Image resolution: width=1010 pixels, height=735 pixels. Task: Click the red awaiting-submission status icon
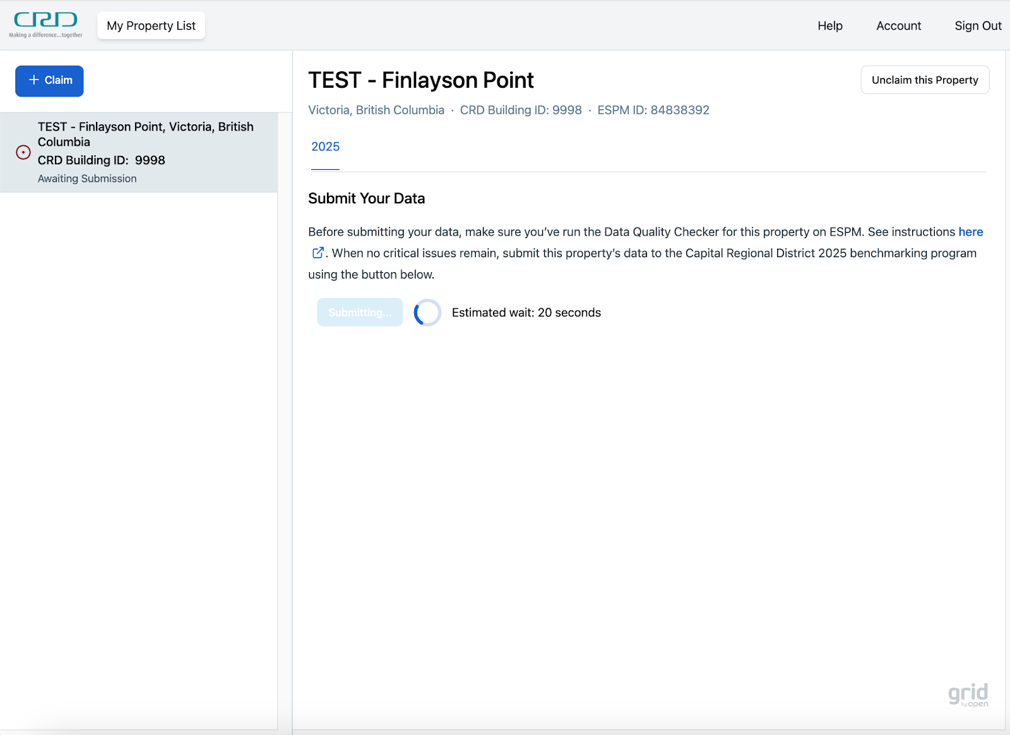pyautogui.click(x=23, y=153)
